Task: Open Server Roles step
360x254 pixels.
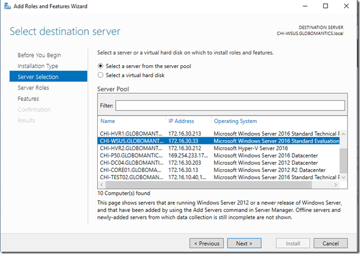Action: pos(34,88)
